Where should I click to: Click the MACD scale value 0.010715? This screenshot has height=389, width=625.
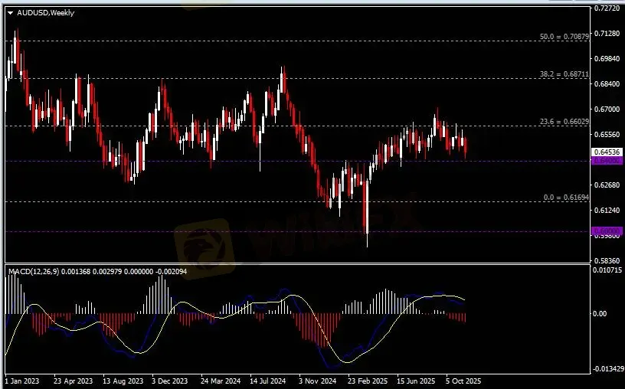point(607,270)
